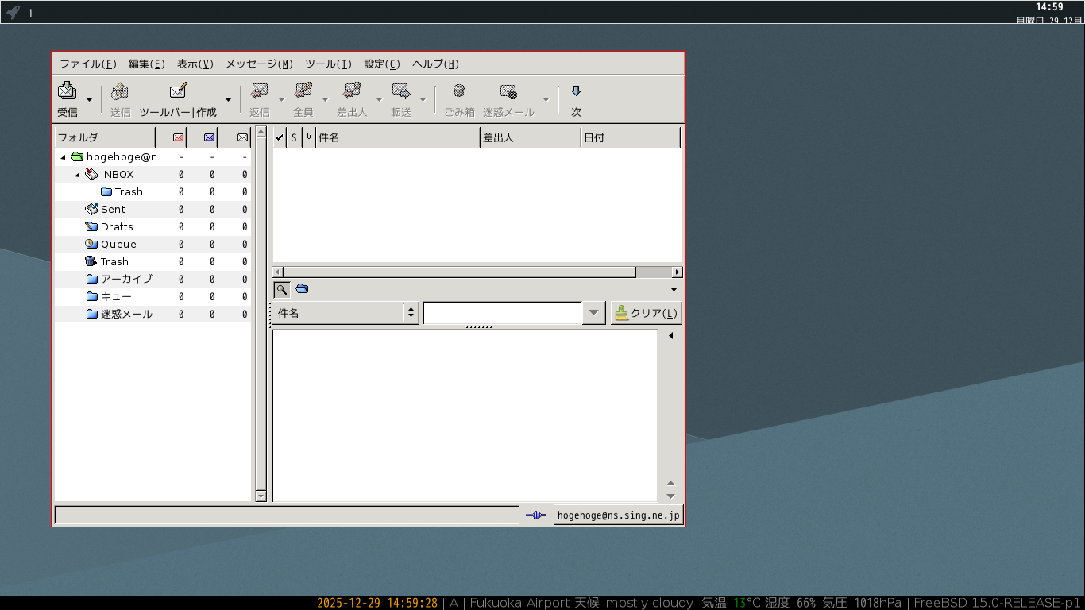Click the online/offline connection status icon
The width and height of the screenshot is (1085, 610).
tap(536, 515)
